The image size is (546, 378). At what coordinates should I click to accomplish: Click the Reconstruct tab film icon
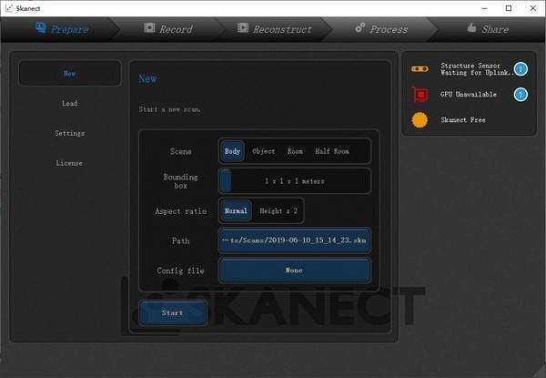click(x=243, y=27)
